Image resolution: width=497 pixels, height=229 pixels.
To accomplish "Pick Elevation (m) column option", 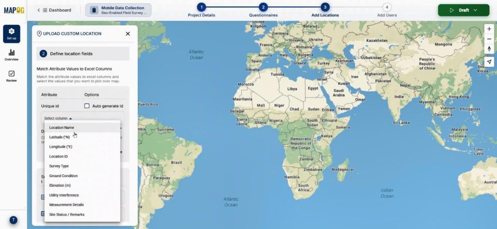I will click(x=60, y=185).
